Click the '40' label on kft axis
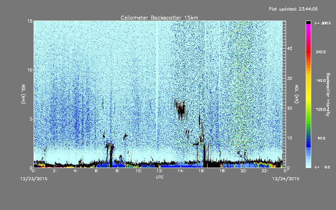336x210 pixels. pos(289,48)
